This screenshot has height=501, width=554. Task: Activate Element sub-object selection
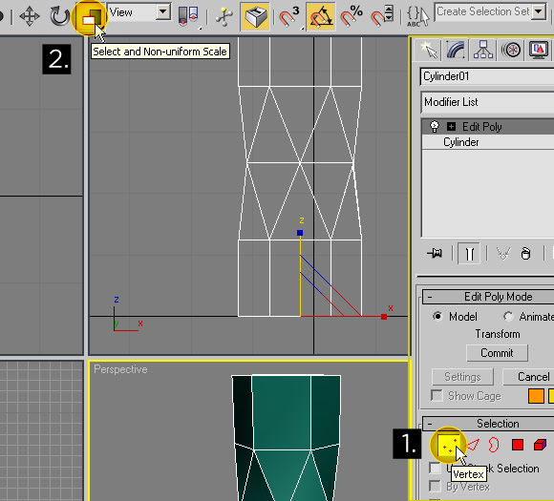tap(540, 445)
